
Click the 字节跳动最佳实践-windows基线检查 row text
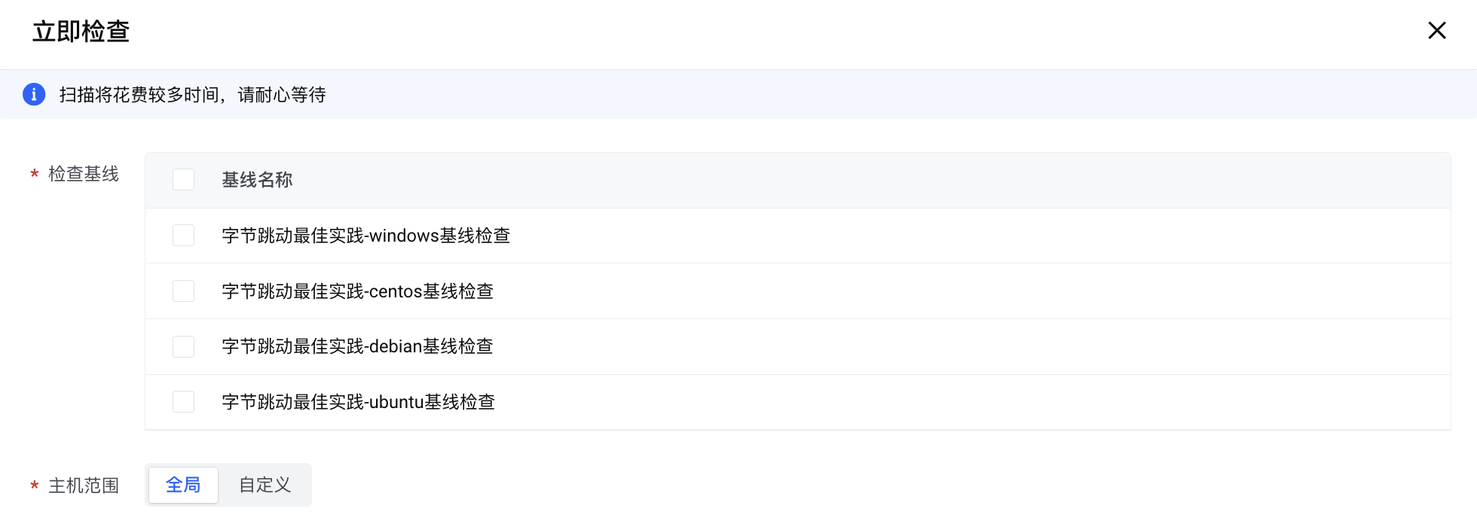pos(366,236)
